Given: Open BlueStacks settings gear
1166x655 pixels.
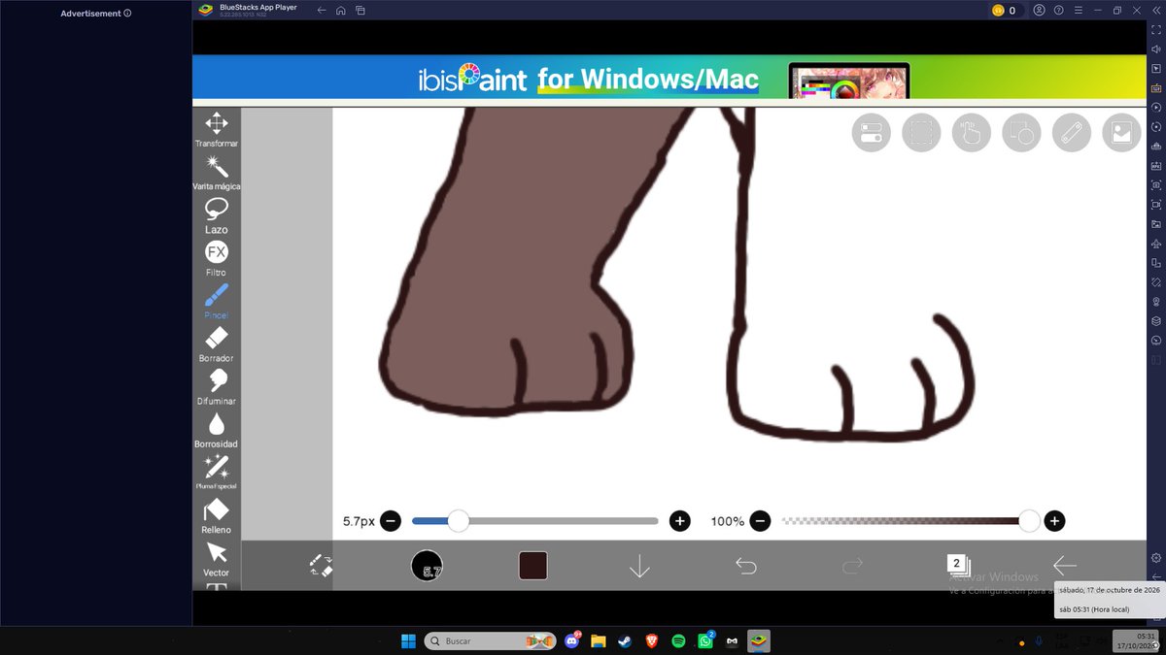Looking at the screenshot, I should tap(1156, 558).
